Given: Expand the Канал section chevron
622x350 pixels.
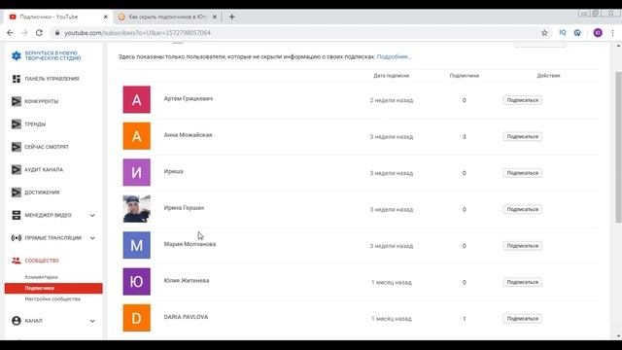Looking at the screenshot, I should point(92,321).
